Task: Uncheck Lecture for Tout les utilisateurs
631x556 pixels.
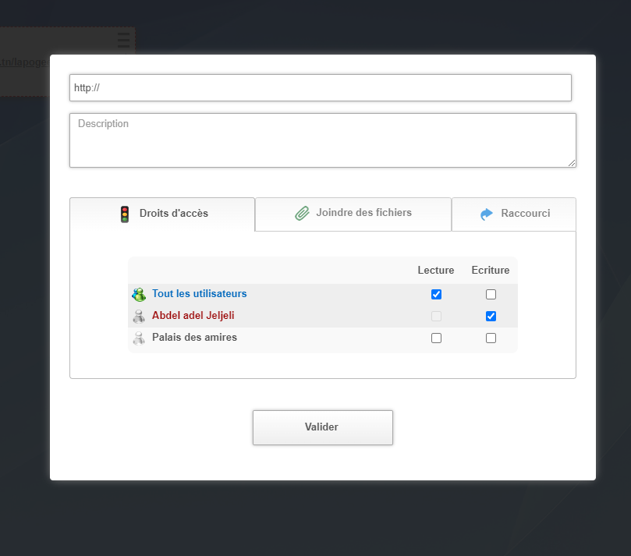Action: click(436, 295)
